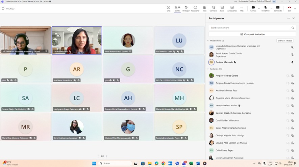The width and height of the screenshot is (299, 167).
Task: Select Doris Cusihuaman Auccacusi tile
Action: [x=77, y=127]
